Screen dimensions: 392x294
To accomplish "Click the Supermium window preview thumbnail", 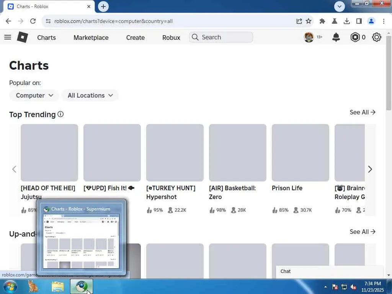I will pyautogui.click(x=81, y=241).
